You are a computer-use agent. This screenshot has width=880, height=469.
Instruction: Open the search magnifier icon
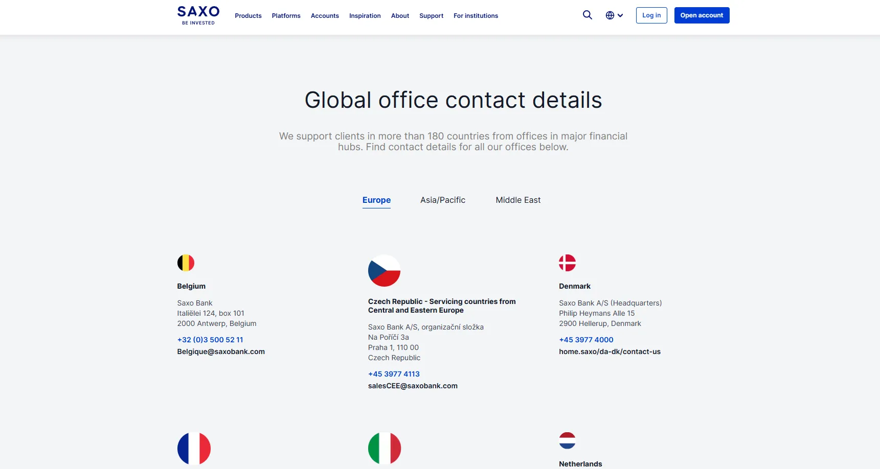tap(588, 15)
